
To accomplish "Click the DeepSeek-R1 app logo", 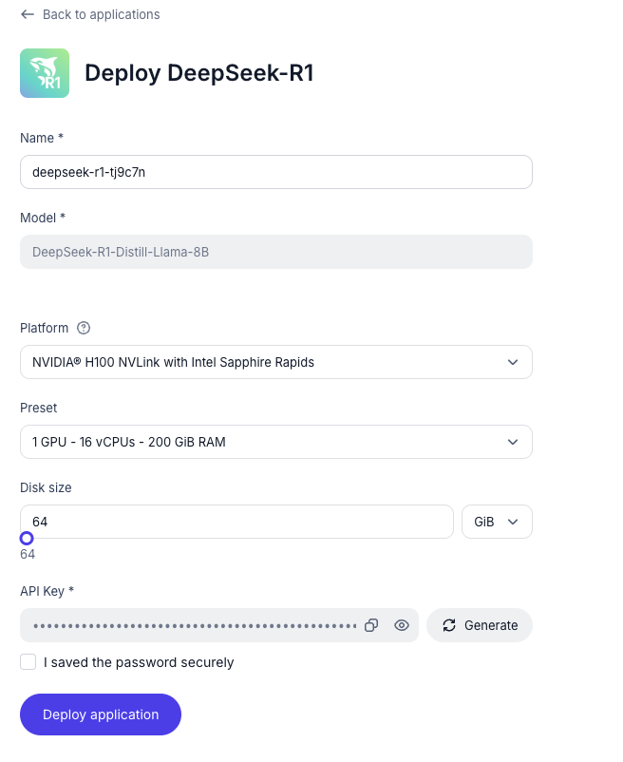I will [45, 73].
